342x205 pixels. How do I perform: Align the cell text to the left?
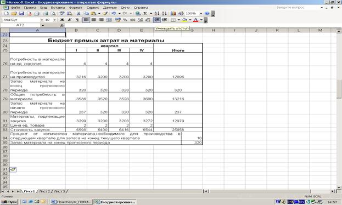(86, 20)
